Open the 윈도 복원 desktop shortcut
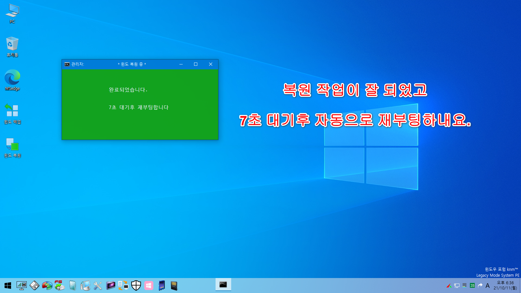Image resolution: width=521 pixels, height=293 pixels. coord(12,147)
